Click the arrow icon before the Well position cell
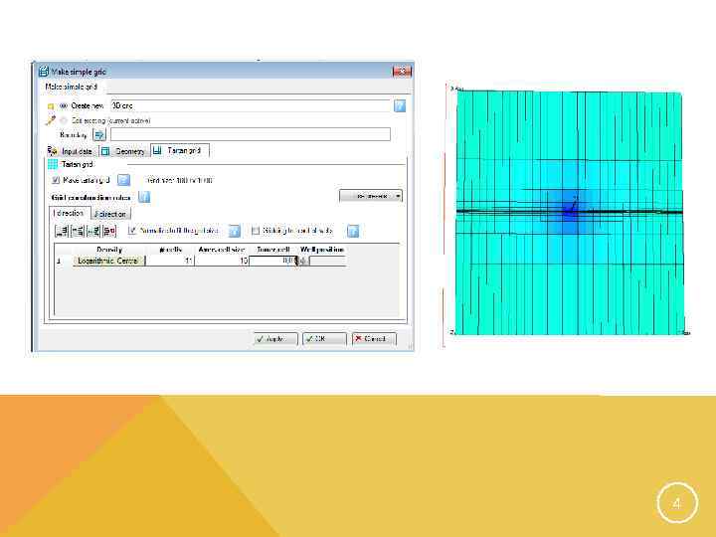 [x=304, y=261]
